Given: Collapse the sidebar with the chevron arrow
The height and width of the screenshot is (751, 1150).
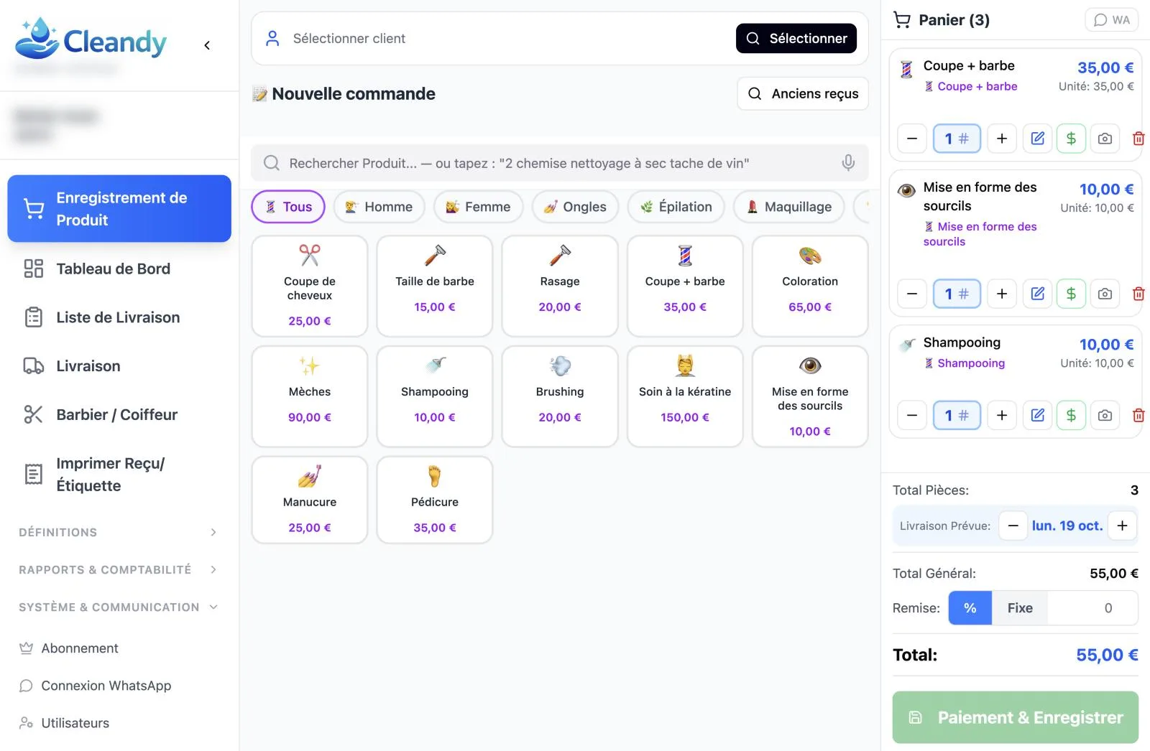Looking at the screenshot, I should [207, 45].
